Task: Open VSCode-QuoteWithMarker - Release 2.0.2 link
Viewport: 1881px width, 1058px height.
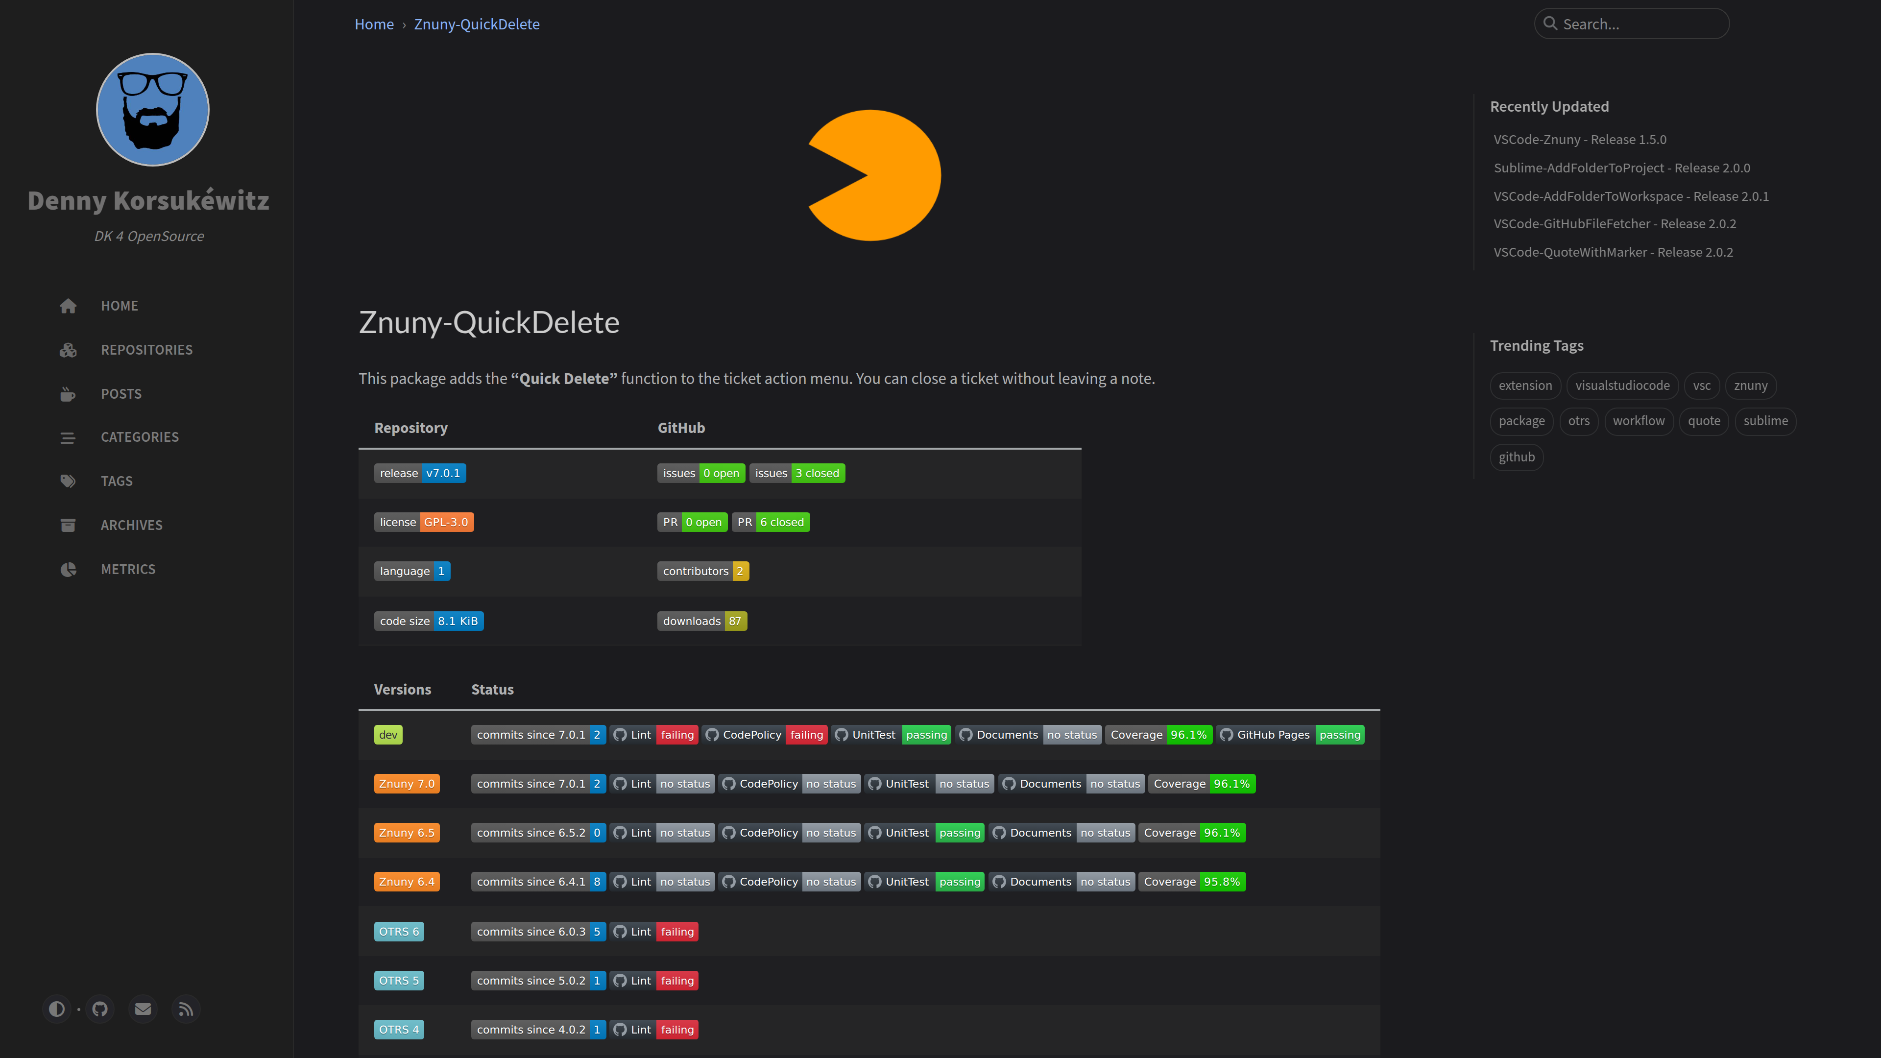Action: [x=1613, y=253]
